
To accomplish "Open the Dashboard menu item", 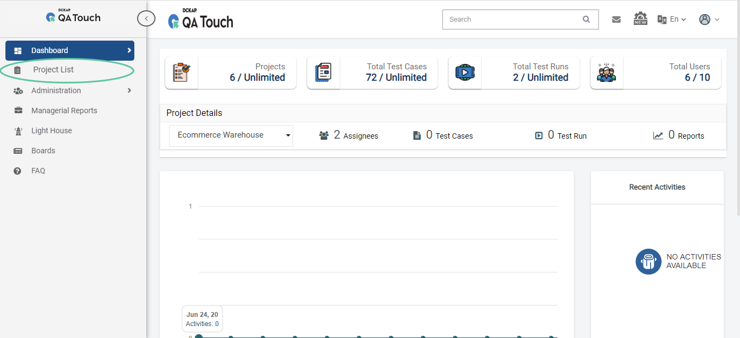I will click(70, 50).
